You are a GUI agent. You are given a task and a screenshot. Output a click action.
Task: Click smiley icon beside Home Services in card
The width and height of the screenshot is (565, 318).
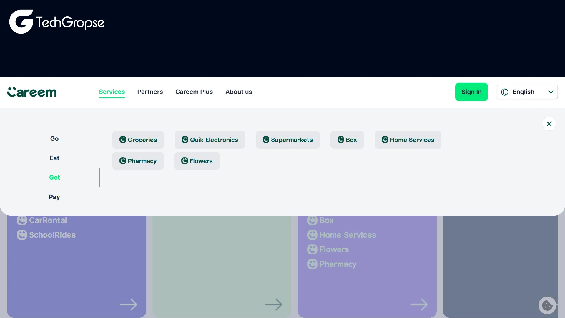point(312,235)
